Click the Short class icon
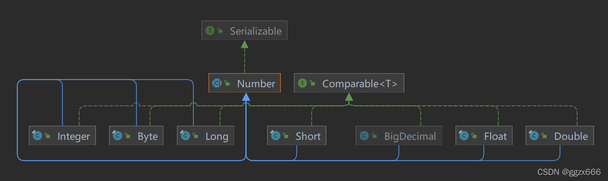608x181 pixels. (x=275, y=135)
